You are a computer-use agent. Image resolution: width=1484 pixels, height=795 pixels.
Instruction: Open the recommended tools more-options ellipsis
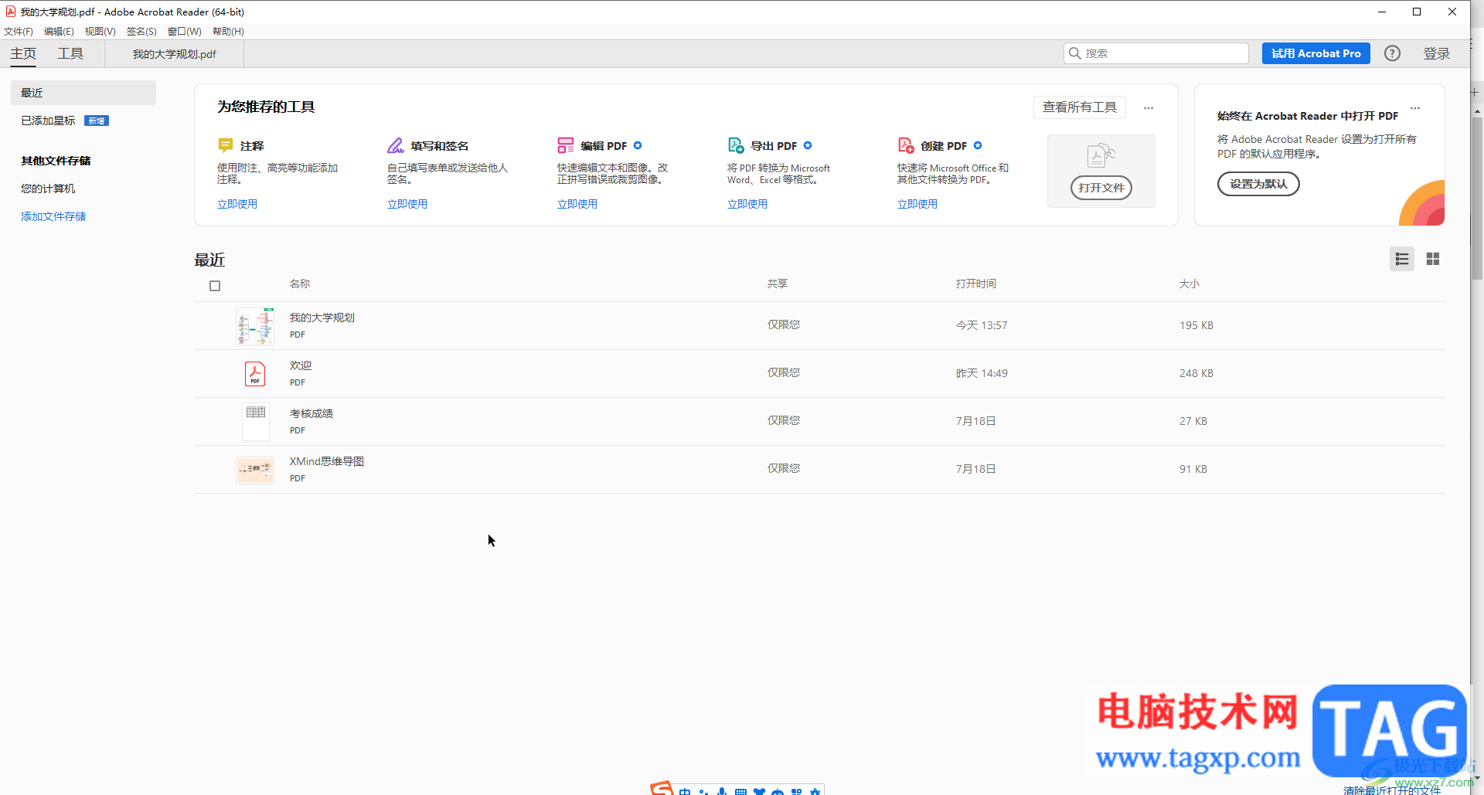tap(1149, 108)
